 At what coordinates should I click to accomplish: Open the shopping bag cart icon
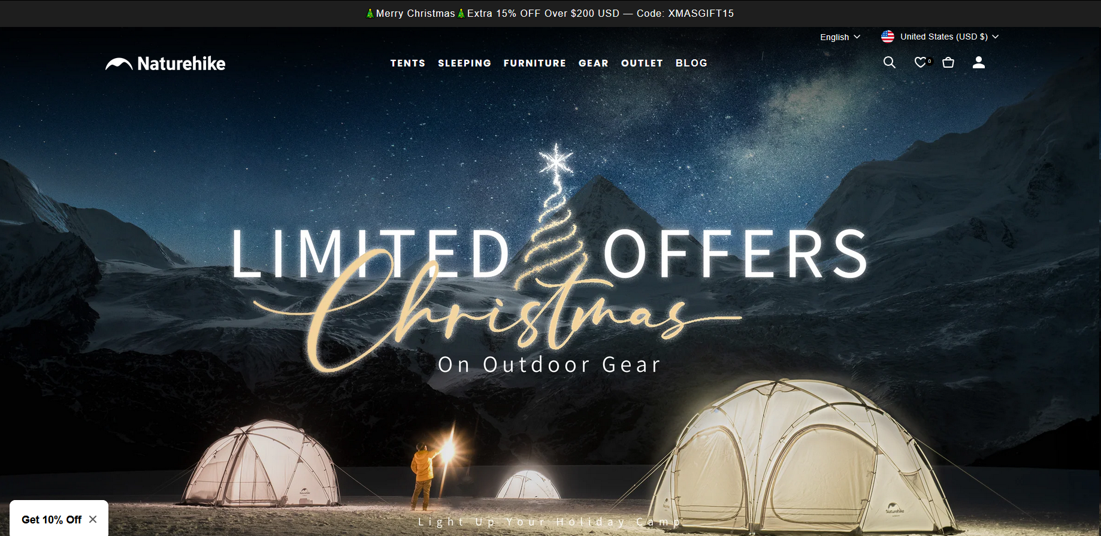948,62
